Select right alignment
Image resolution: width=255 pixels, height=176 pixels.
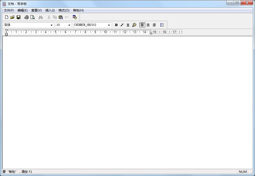point(154,25)
